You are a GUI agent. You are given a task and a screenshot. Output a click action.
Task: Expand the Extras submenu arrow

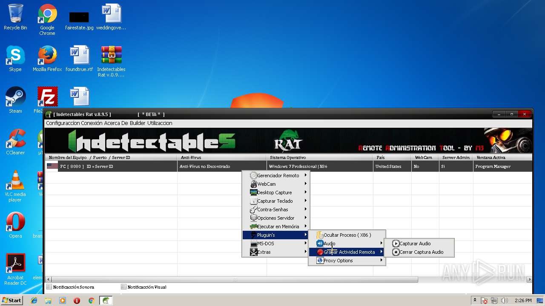pyautogui.click(x=306, y=252)
